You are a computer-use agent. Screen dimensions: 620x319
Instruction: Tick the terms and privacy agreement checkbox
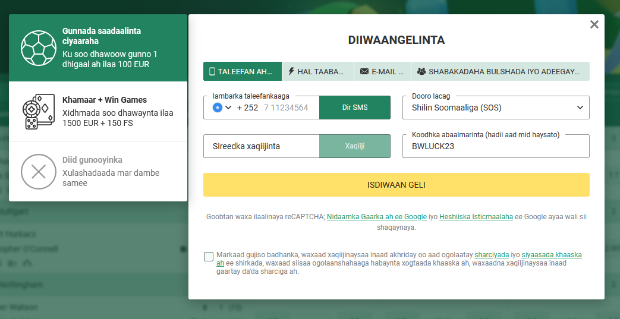pos(209,257)
